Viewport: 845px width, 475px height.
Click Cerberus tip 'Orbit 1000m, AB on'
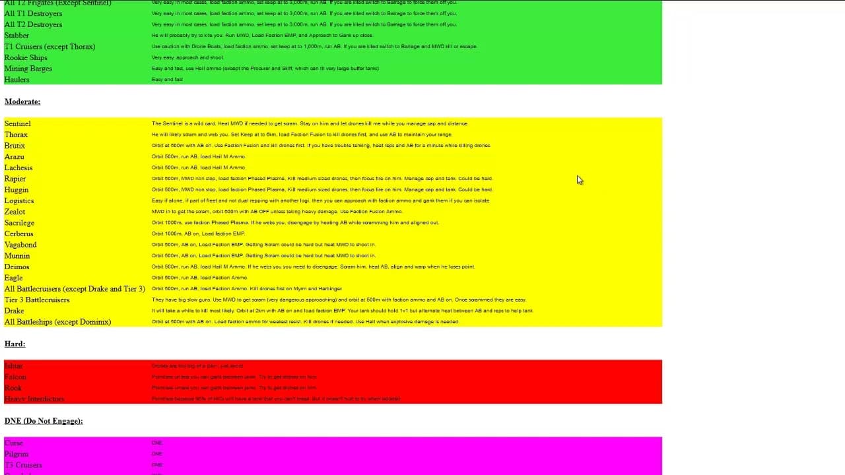198,234
